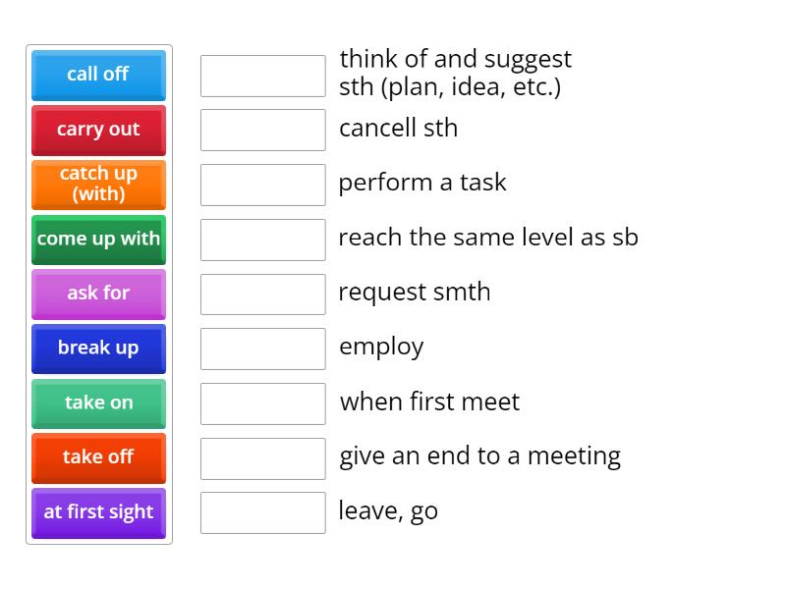Pick the 'come up with' tile
Screen dimensions: 786x589
[98, 240]
